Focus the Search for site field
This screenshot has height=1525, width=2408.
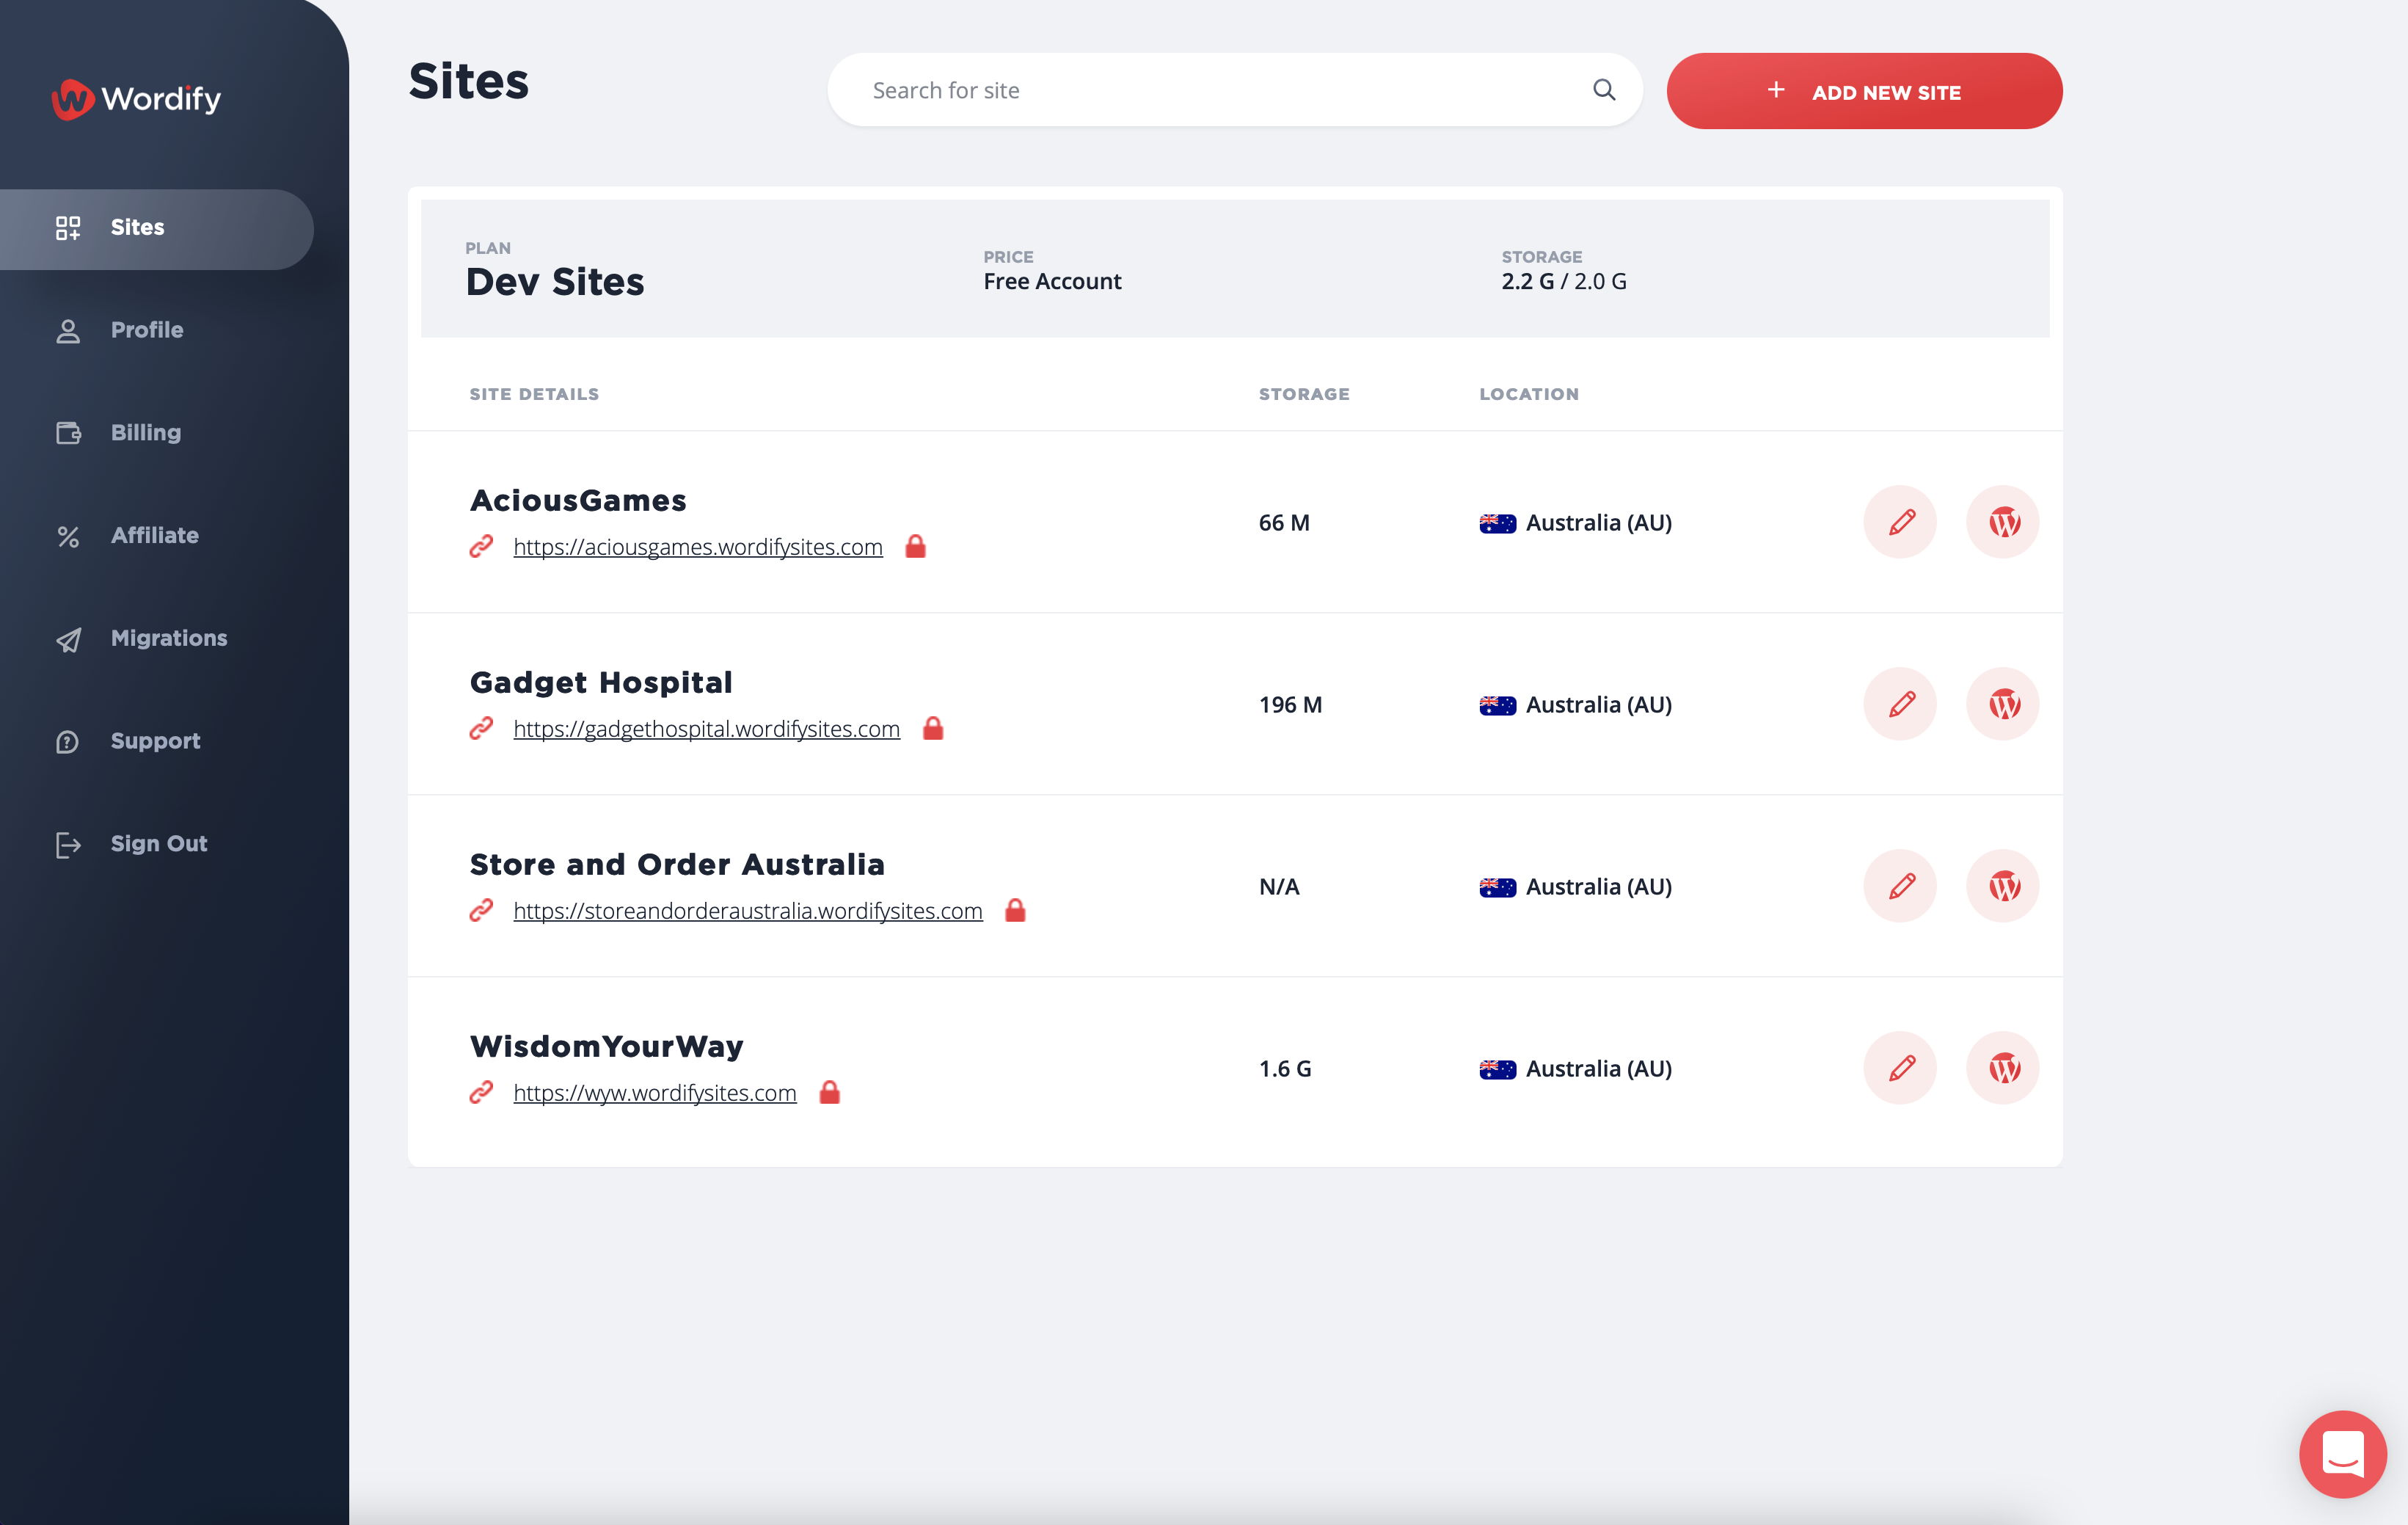pyautogui.click(x=1235, y=90)
